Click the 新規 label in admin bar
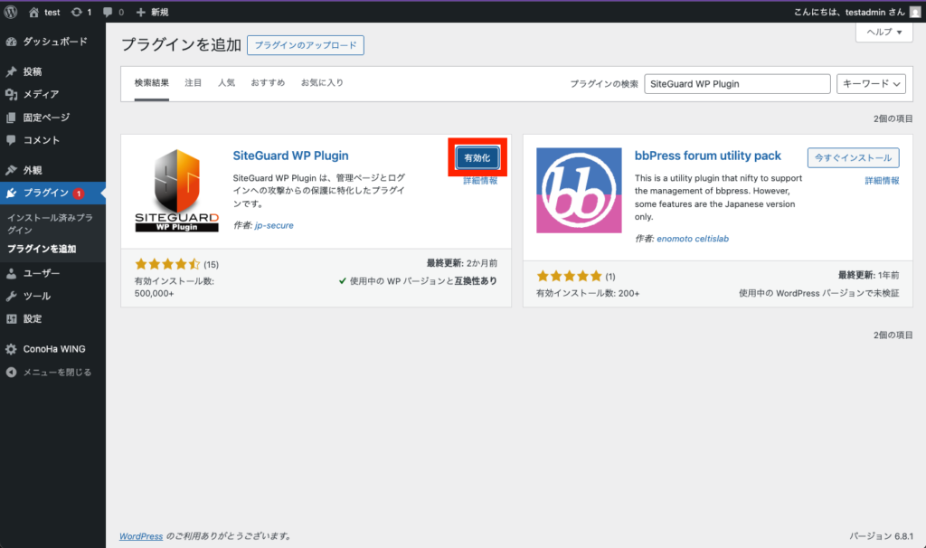Viewport: 926px width, 548px height. 159,12
